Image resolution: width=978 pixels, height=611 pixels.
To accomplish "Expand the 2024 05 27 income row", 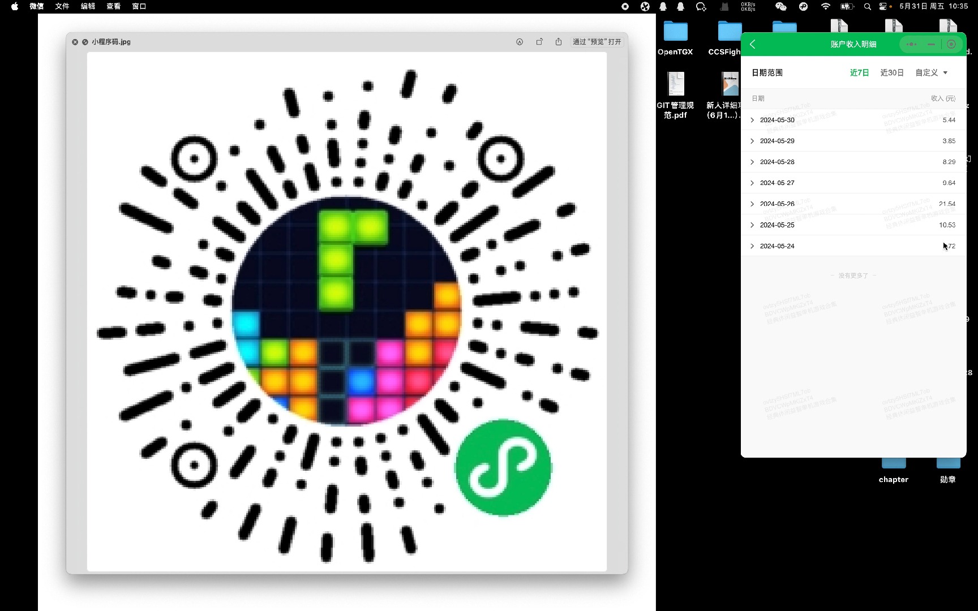I will pyautogui.click(x=853, y=183).
